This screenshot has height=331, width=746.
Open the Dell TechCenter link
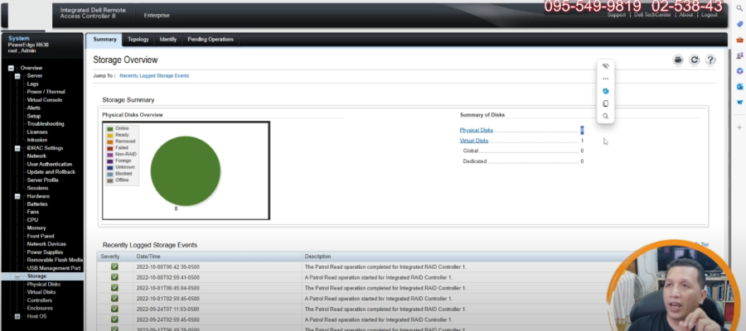(x=652, y=15)
